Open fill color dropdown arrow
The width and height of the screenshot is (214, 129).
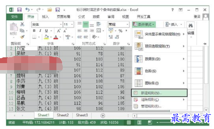click(x=51, y=37)
